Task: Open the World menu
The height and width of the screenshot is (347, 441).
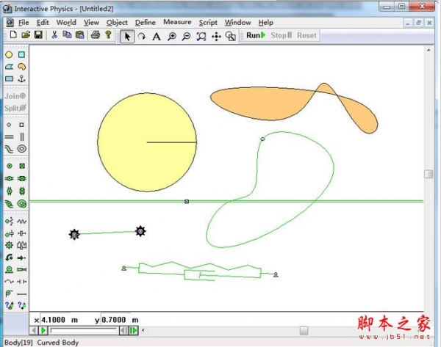Action: tap(66, 23)
